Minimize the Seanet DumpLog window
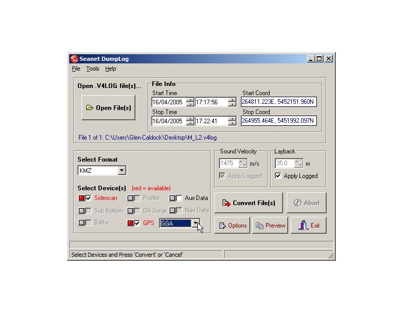 tap(311, 59)
